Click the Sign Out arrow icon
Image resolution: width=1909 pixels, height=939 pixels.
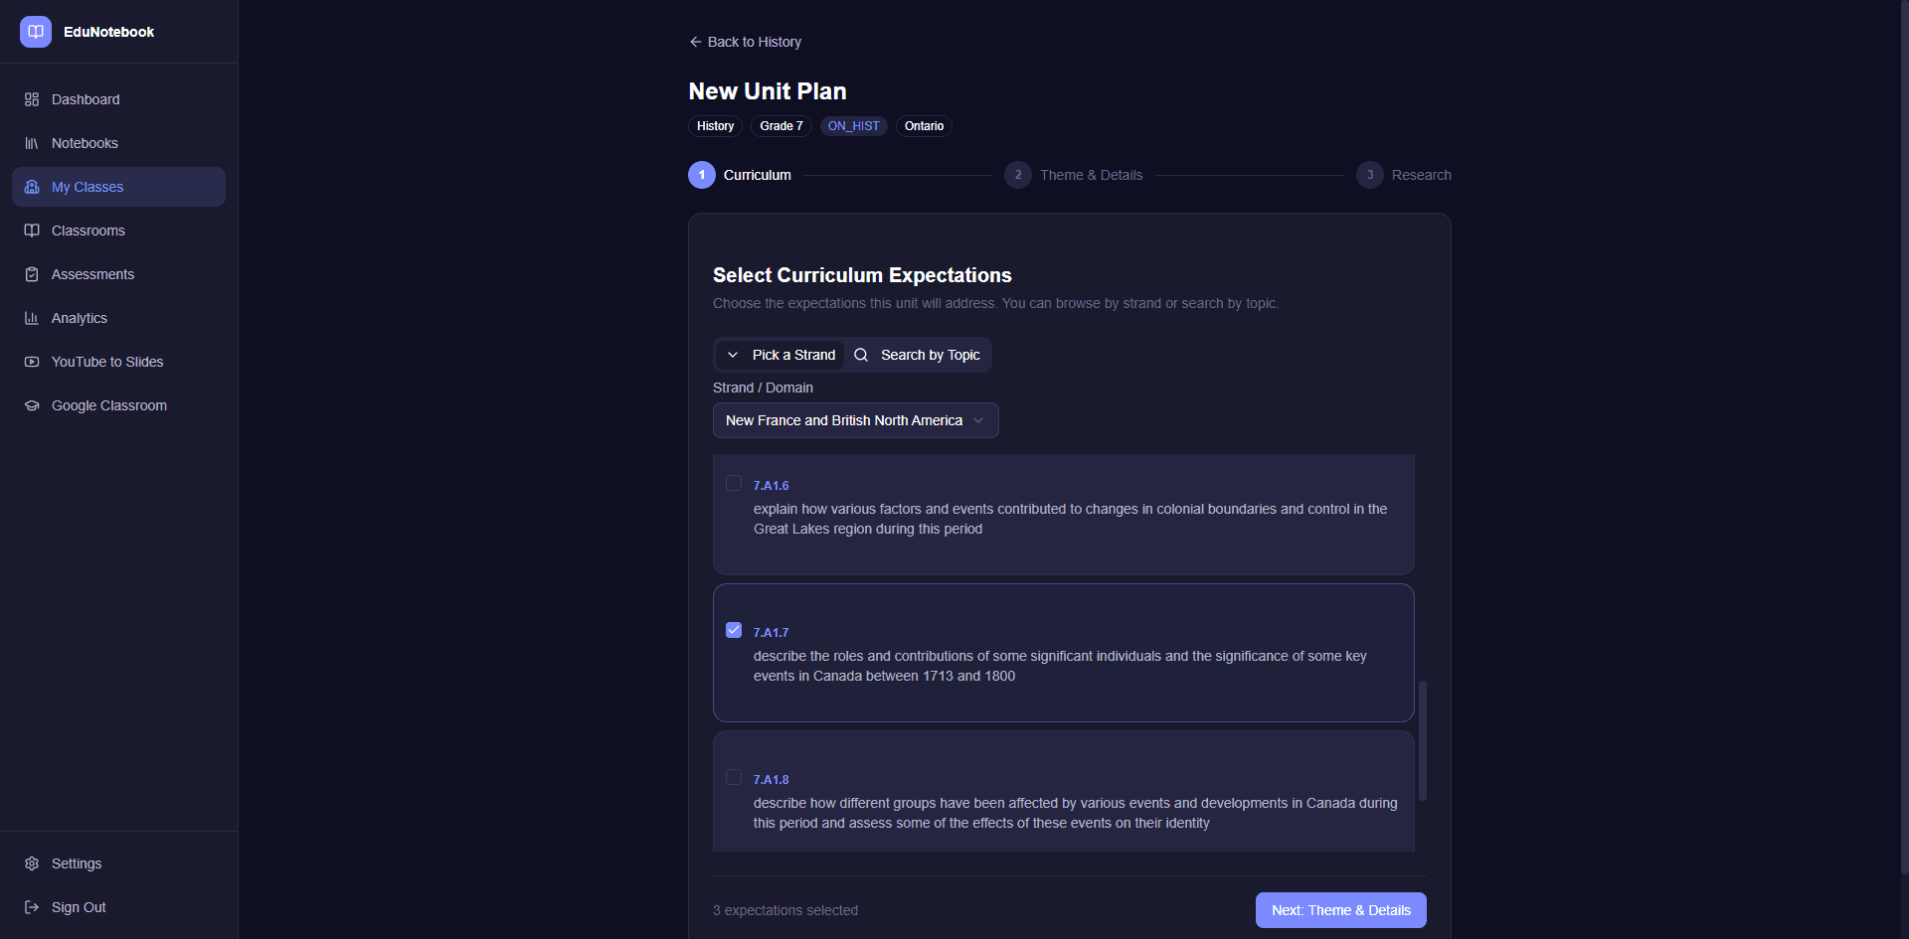tap(32, 907)
